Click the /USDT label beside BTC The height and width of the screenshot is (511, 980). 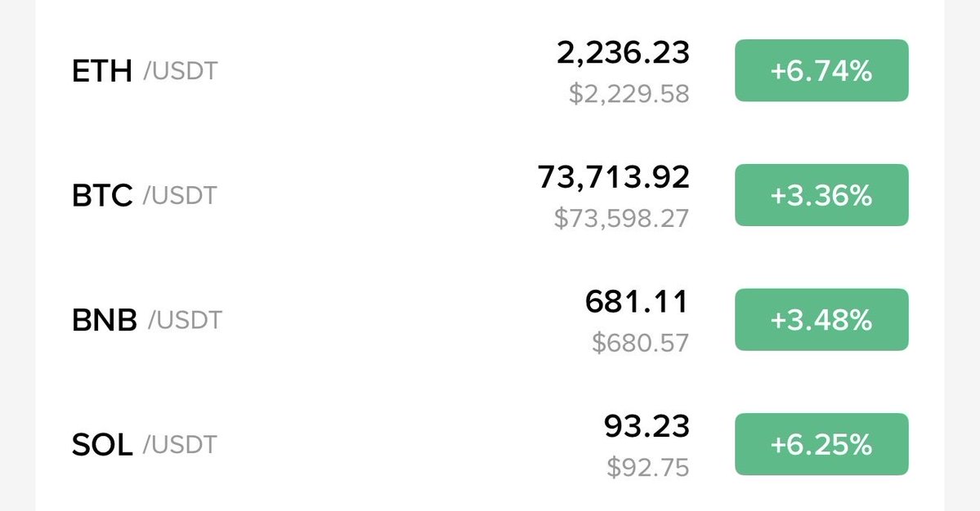180,197
